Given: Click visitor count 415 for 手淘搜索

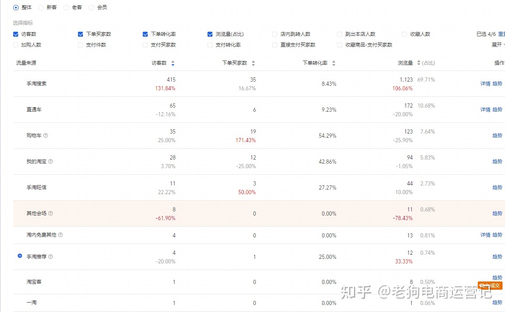Looking at the screenshot, I should click(171, 80).
